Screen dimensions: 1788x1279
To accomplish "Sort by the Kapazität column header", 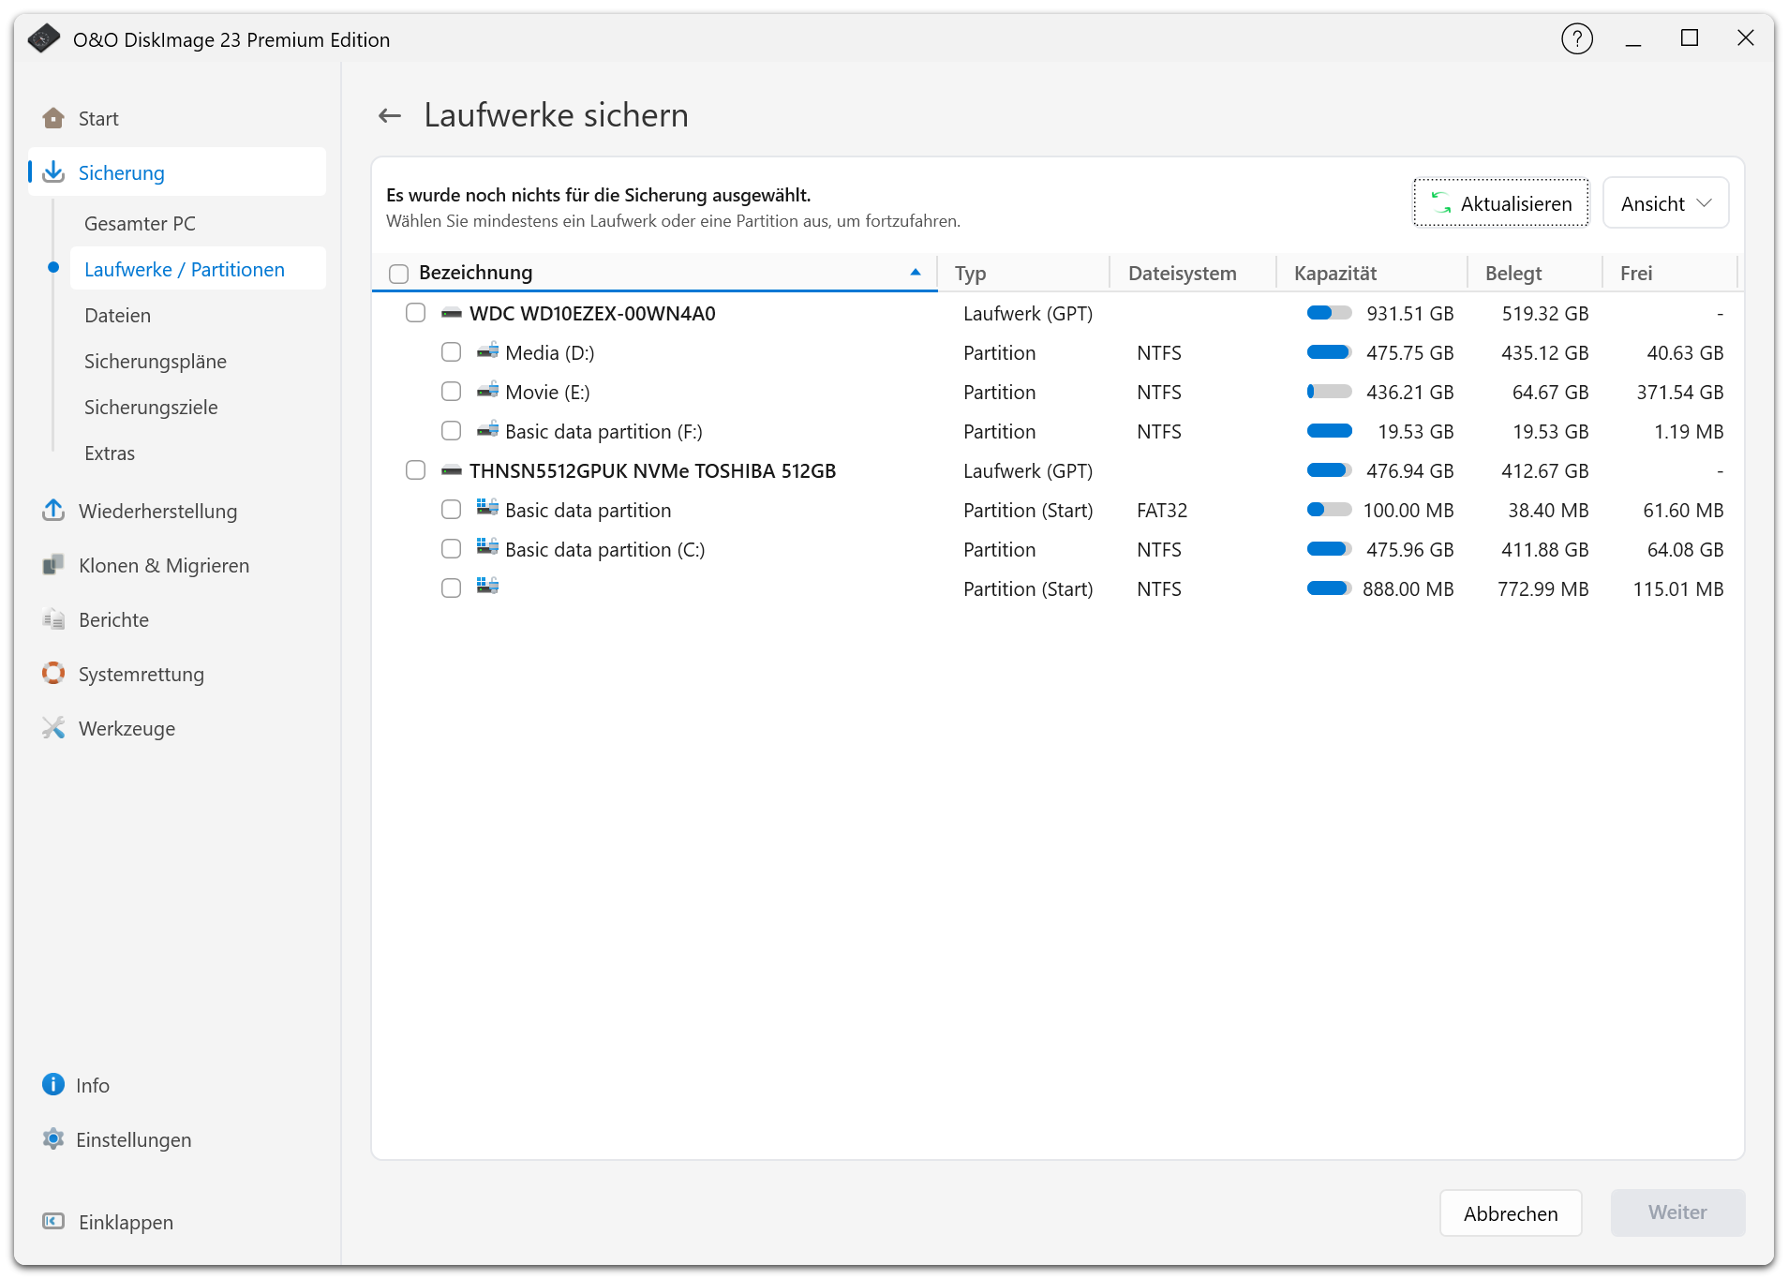I will [1372, 274].
